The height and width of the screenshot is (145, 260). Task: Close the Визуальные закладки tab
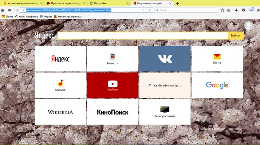(x=170, y=3)
